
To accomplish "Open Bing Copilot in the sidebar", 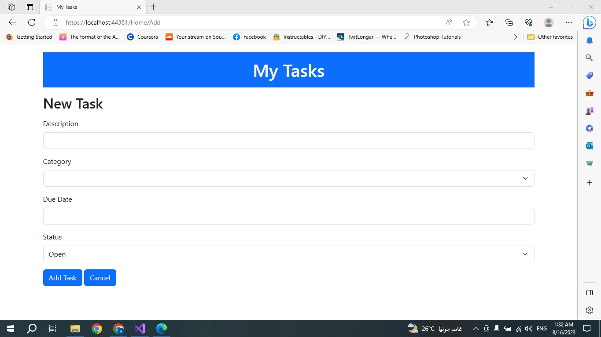I will [x=589, y=22].
